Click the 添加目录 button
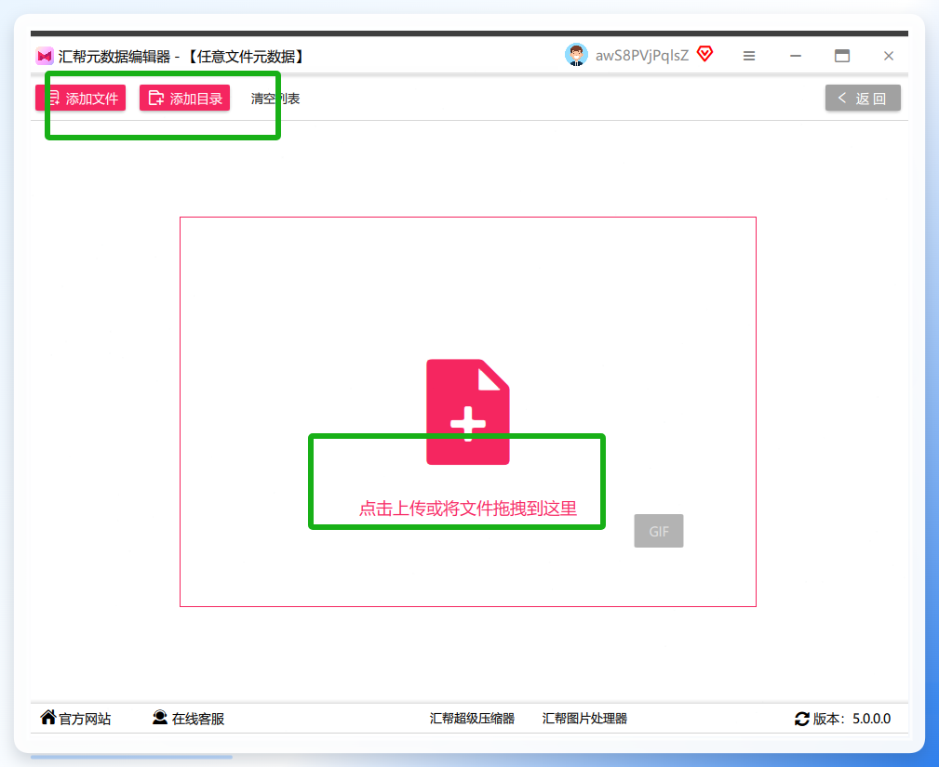Viewport: 939px width, 767px height. click(184, 99)
